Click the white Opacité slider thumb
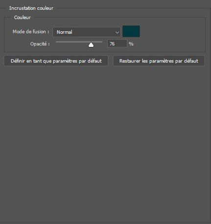Viewport: 211px width, 224px height. coord(91,45)
